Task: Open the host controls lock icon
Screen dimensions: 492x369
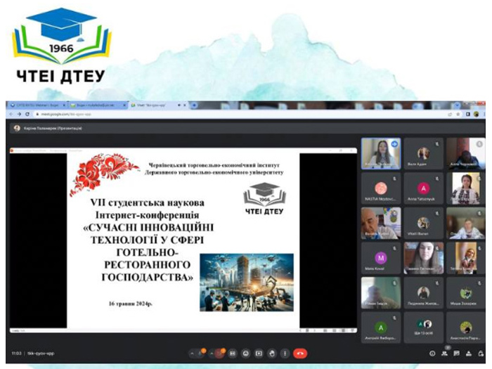Action: coord(480,353)
